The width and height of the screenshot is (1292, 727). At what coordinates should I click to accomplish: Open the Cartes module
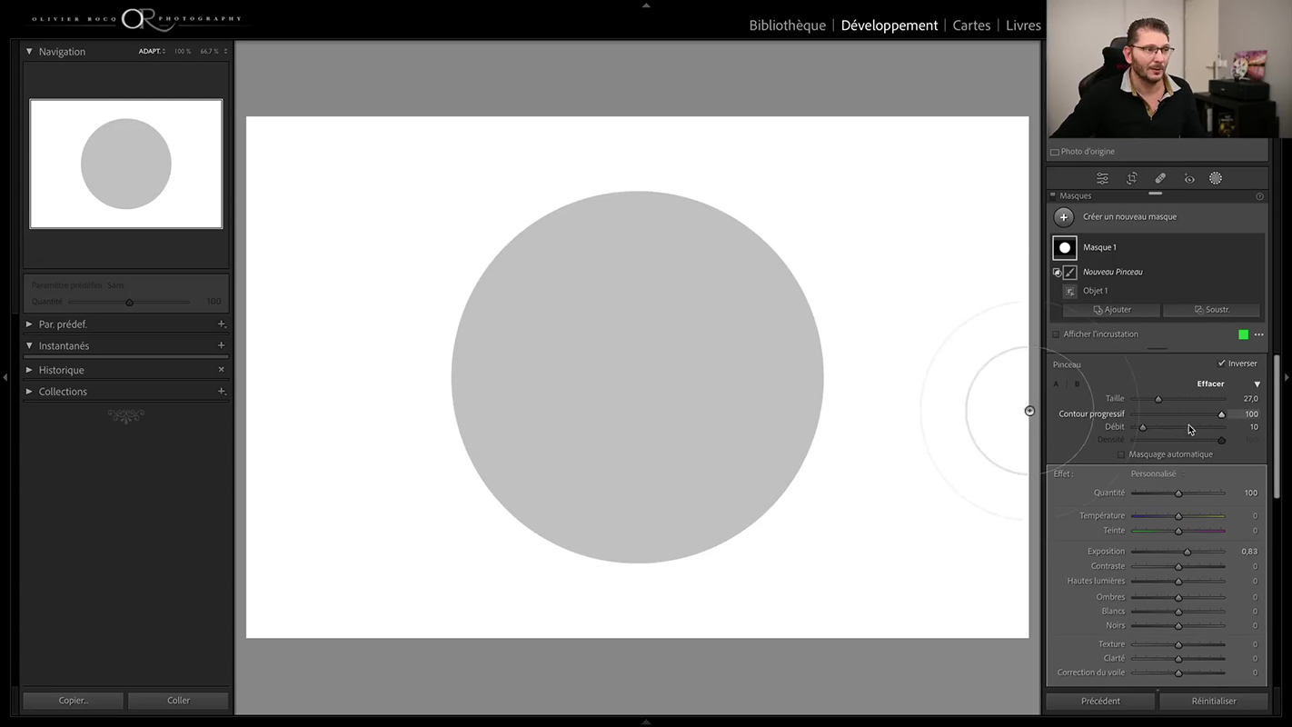(x=971, y=25)
